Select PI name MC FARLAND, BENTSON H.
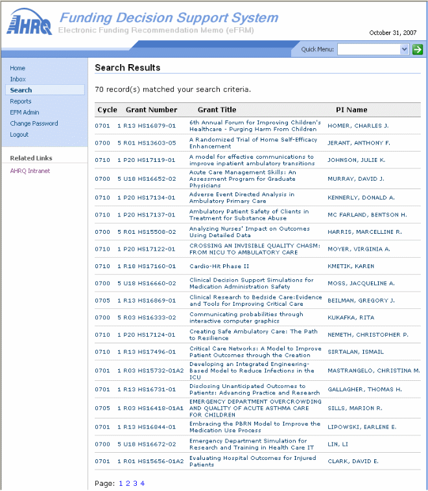Viewport: 428px width, 491px height. [x=367, y=215]
